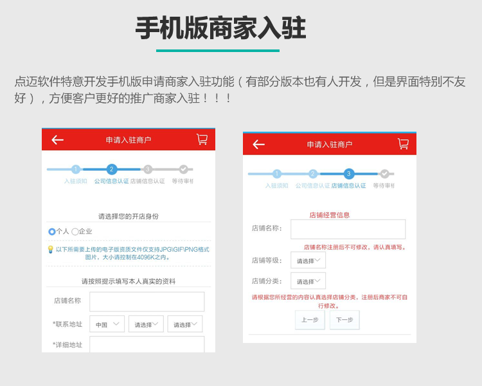This screenshot has width=482, height=386.
Task: Click step 1 circle in the right phone progress bar
Action: pos(276,173)
